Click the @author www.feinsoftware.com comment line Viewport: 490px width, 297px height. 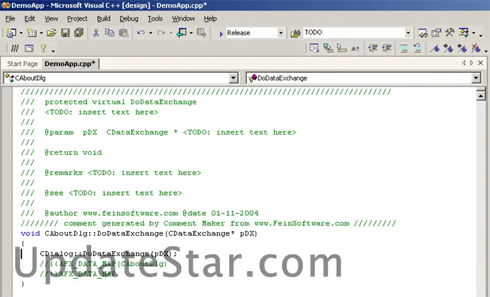point(139,213)
